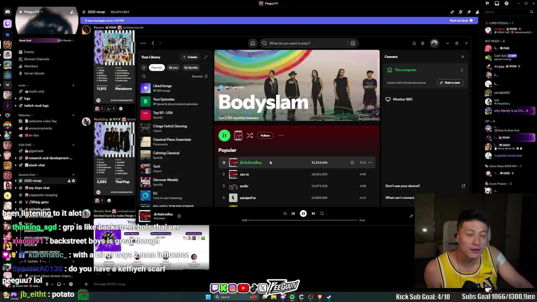Open the soy-boys-chat Discord channel
This screenshot has height=302, width=537.
click(46, 188)
